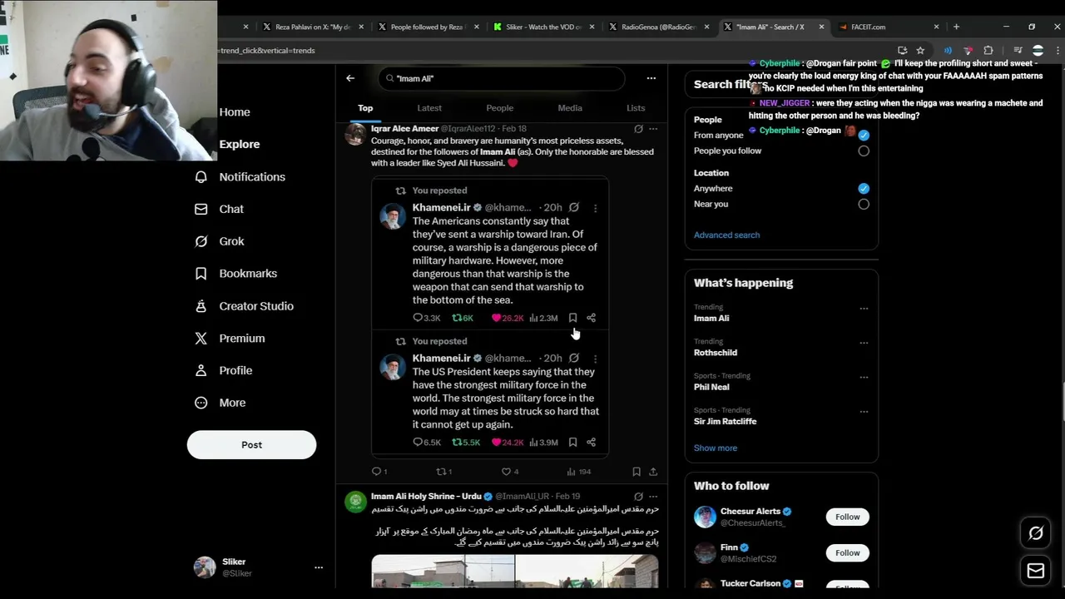Bookmark this page with the star icon
This screenshot has height=599, width=1065.
pyautogui.click(x=920, y=51)
